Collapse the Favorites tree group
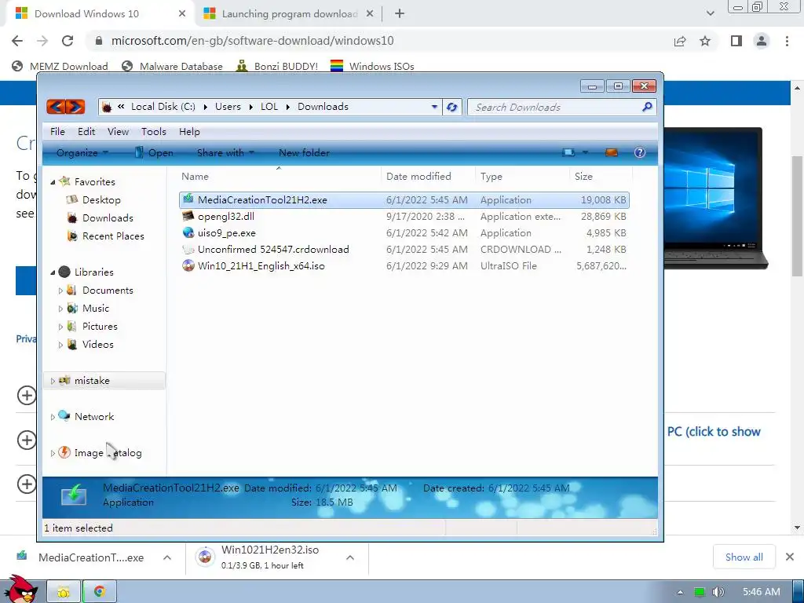The height and width of the screenshot is (603, 804). pyautogui.click(x=53, y=182)
